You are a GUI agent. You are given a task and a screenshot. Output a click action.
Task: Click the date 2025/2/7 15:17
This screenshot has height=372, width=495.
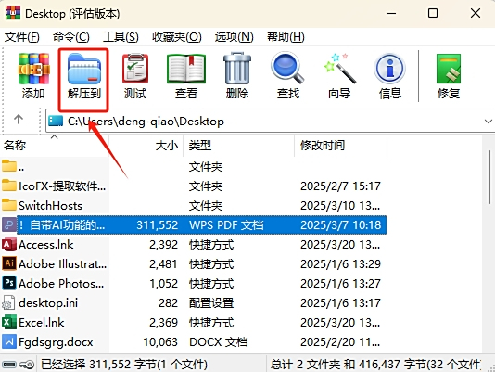coord(340,186)
